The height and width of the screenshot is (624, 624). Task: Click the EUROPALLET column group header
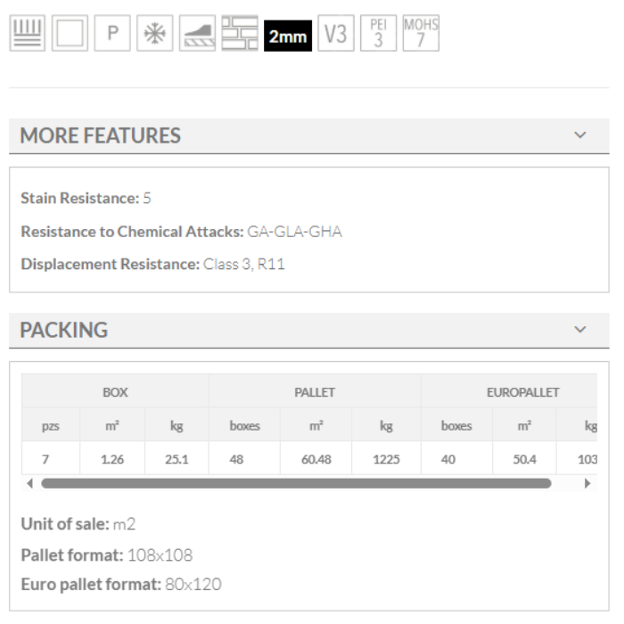coord(521,392)
